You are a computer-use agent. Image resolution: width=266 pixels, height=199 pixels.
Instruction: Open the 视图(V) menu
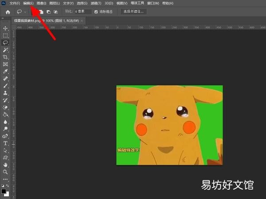click(x=122, y=3)
